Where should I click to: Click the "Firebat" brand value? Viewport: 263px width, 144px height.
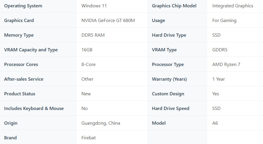click(x=88, y=138)
